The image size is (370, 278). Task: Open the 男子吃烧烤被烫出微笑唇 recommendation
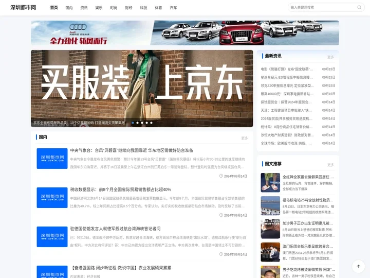click(x=308, y=269)
